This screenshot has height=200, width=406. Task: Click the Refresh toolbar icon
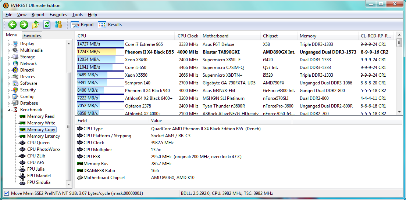coord(47,25)
